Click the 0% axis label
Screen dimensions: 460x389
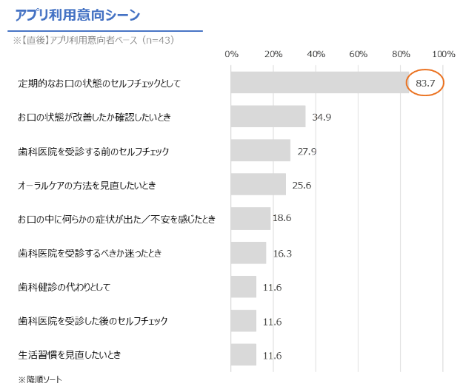point(231,54)
